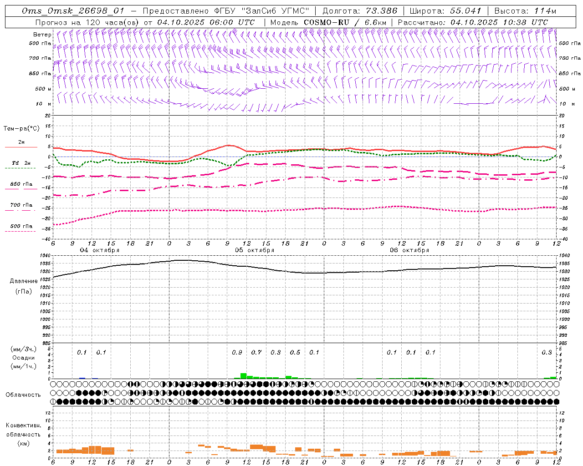The width and height of the screenshot is (583, 466).
Task: Click the Облачность cloud cover label
Action: (23, 395)
